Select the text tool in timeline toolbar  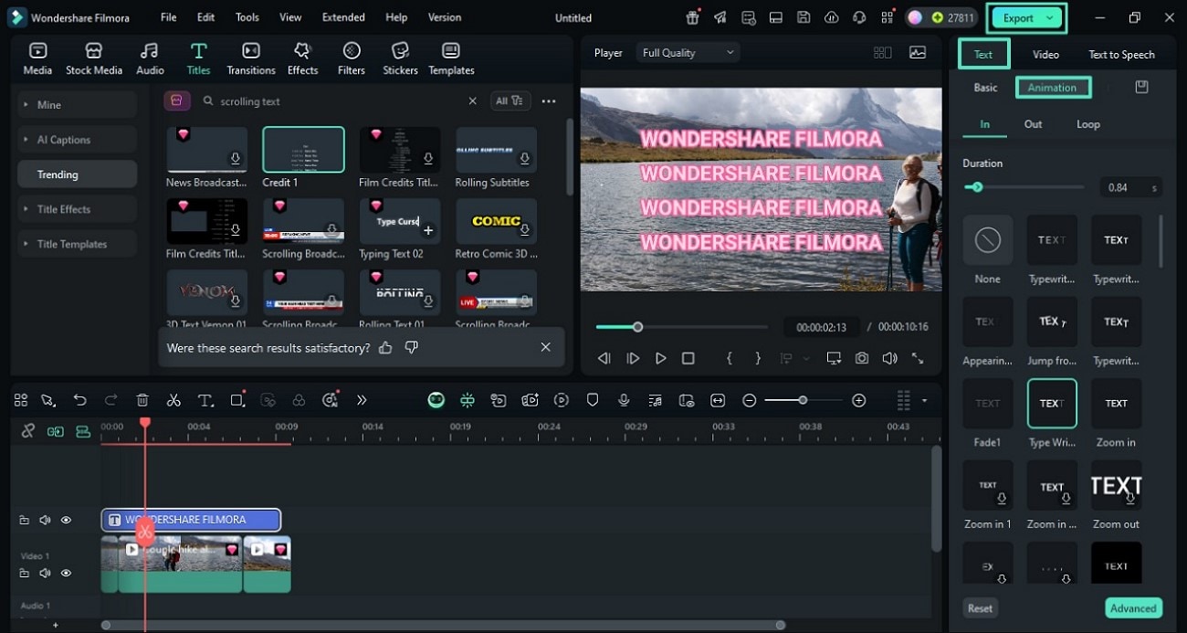point(205,400)
